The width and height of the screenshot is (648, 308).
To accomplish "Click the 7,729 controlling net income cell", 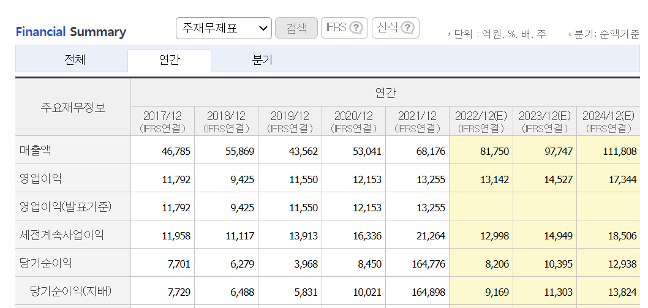I will pos(162,291).
